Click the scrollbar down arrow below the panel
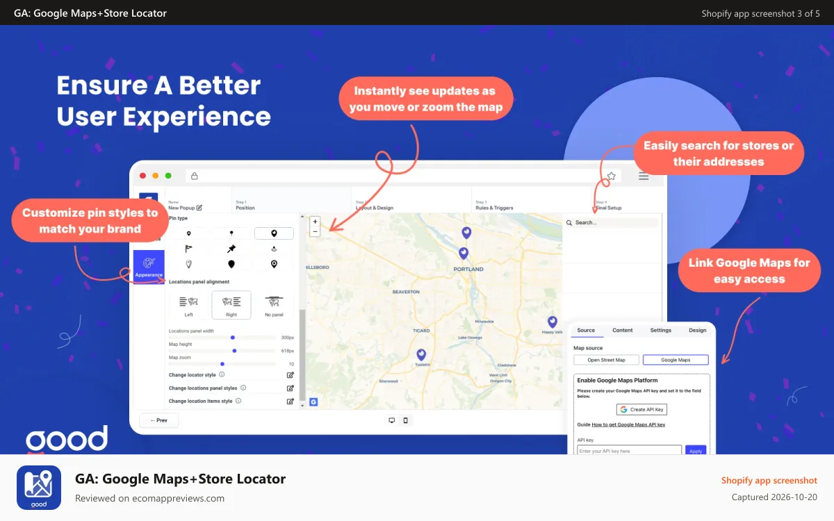 [x=302, y=405]
